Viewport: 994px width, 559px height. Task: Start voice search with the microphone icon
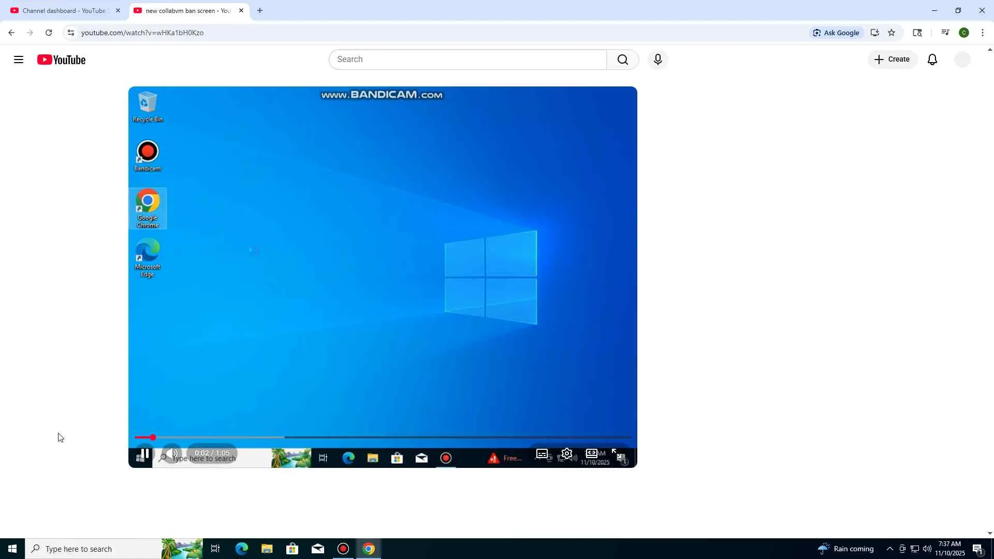(x=657, y=60)
